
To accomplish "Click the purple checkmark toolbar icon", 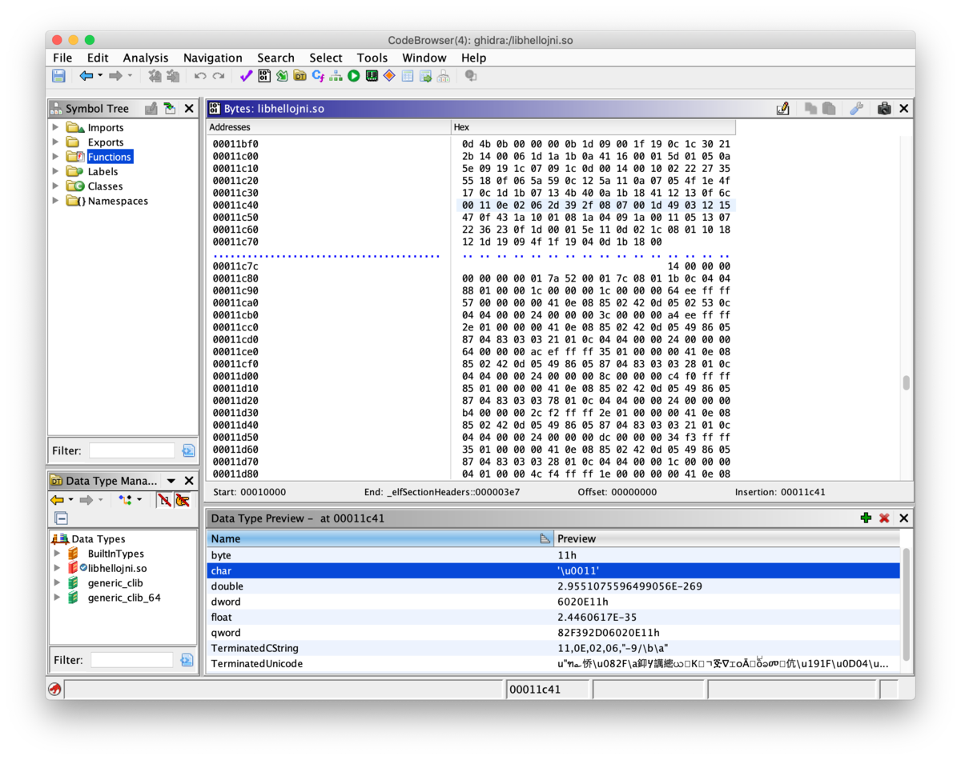I will click(246, 76).
